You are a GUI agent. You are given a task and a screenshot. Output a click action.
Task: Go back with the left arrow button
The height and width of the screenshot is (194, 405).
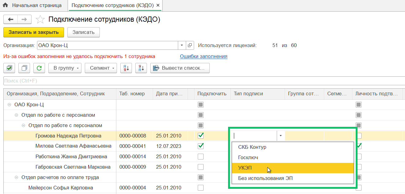pyautogui.click(x=11, y=20)
